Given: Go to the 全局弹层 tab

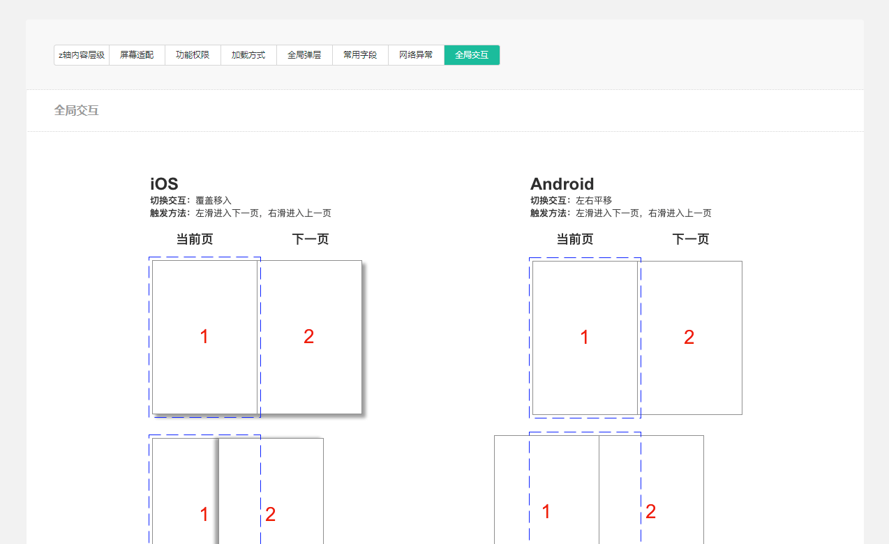Looking at the screenshot, I should tap(304, 55).
